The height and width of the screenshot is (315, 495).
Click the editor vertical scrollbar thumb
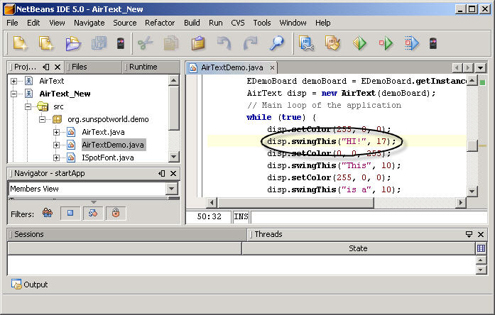pos(472,145)
